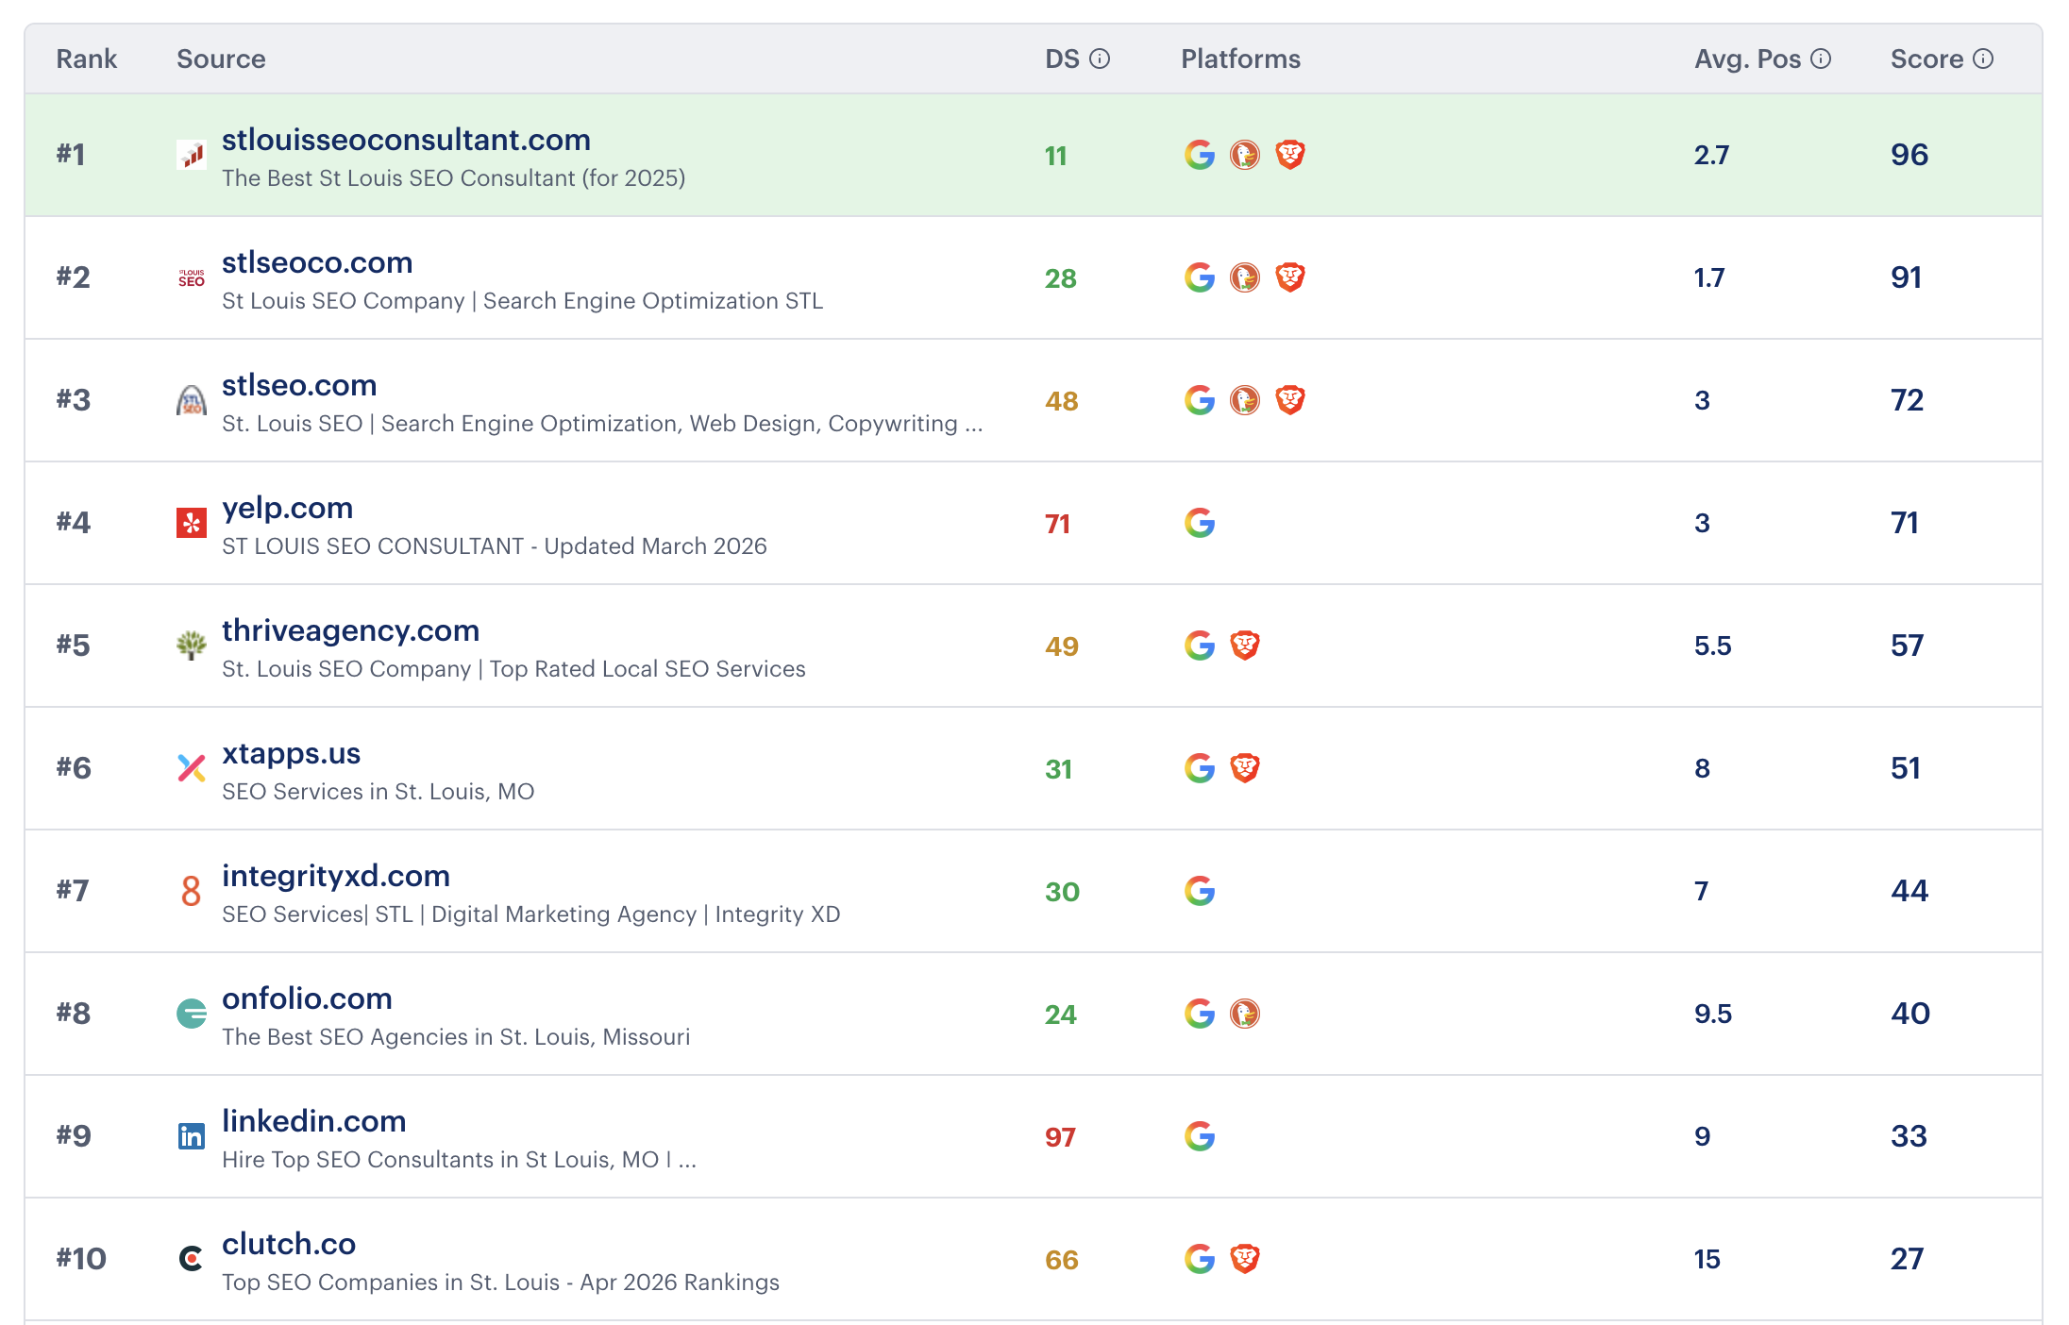This screenshot has width=2069, height=1325.
Task: Click the Avg. Pos info icon
Action: pos(1821,59)
